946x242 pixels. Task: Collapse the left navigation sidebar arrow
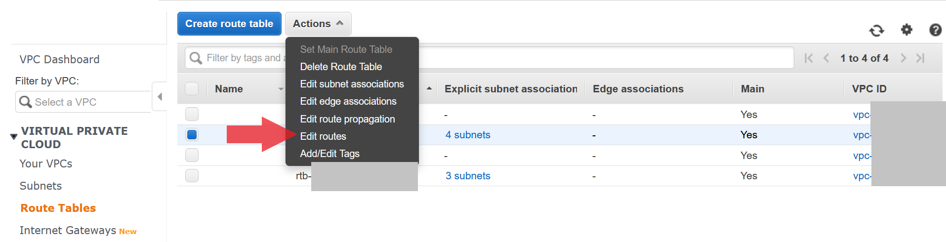160,96
